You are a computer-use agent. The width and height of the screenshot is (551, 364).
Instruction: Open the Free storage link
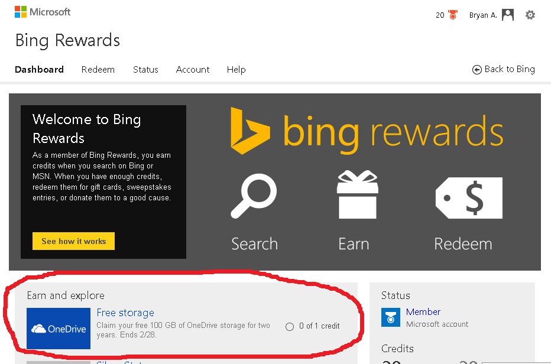[125, 313]
